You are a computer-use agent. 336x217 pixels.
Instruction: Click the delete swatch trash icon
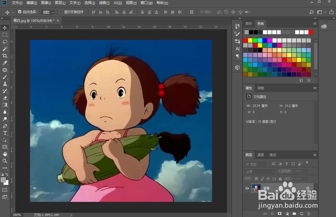click(x=309, y=80)
